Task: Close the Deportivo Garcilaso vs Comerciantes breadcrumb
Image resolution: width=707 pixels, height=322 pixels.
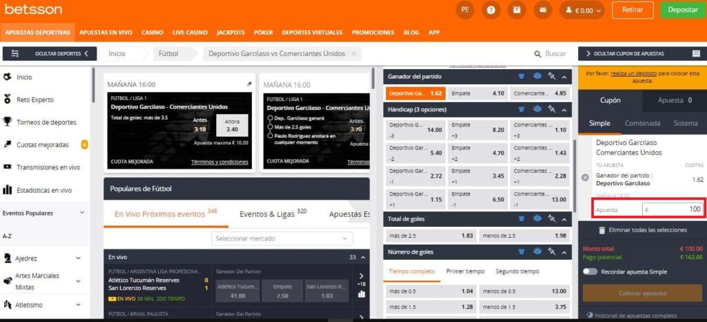Action: click(353, 54)
